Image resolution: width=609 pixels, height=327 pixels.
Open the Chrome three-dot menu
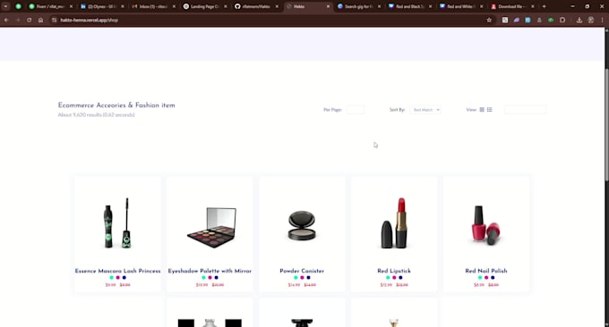tap(603, 20)
